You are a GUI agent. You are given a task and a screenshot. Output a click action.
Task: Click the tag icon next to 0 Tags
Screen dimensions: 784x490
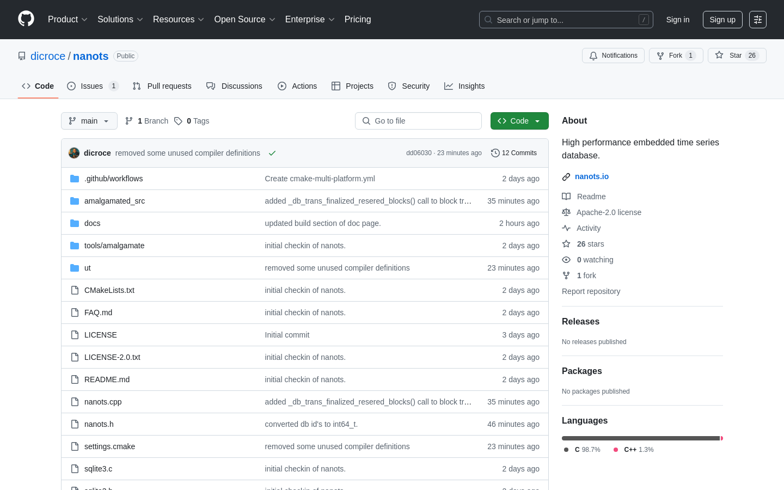(x=178, y=121)
